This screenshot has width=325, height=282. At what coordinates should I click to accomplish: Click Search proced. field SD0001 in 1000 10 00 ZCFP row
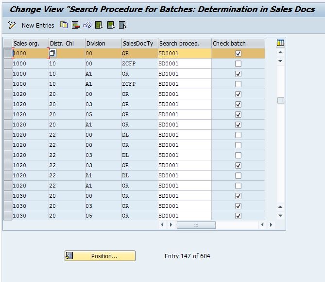point(185,63)
